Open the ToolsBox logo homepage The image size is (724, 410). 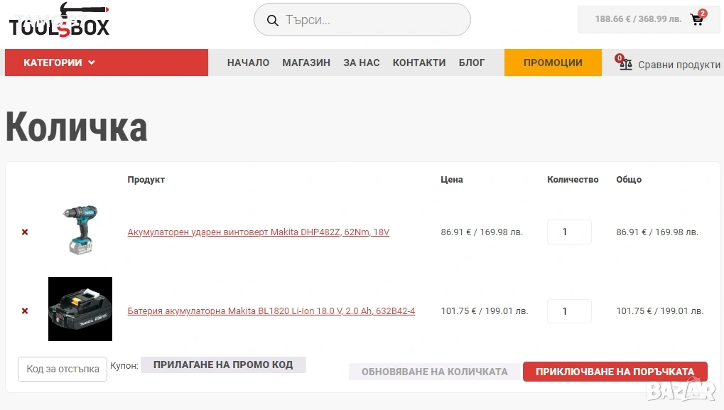pos(59,21)
